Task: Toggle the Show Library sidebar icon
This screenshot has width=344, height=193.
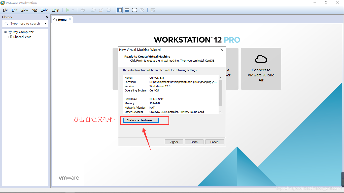Action: click(x=119, y=10)
